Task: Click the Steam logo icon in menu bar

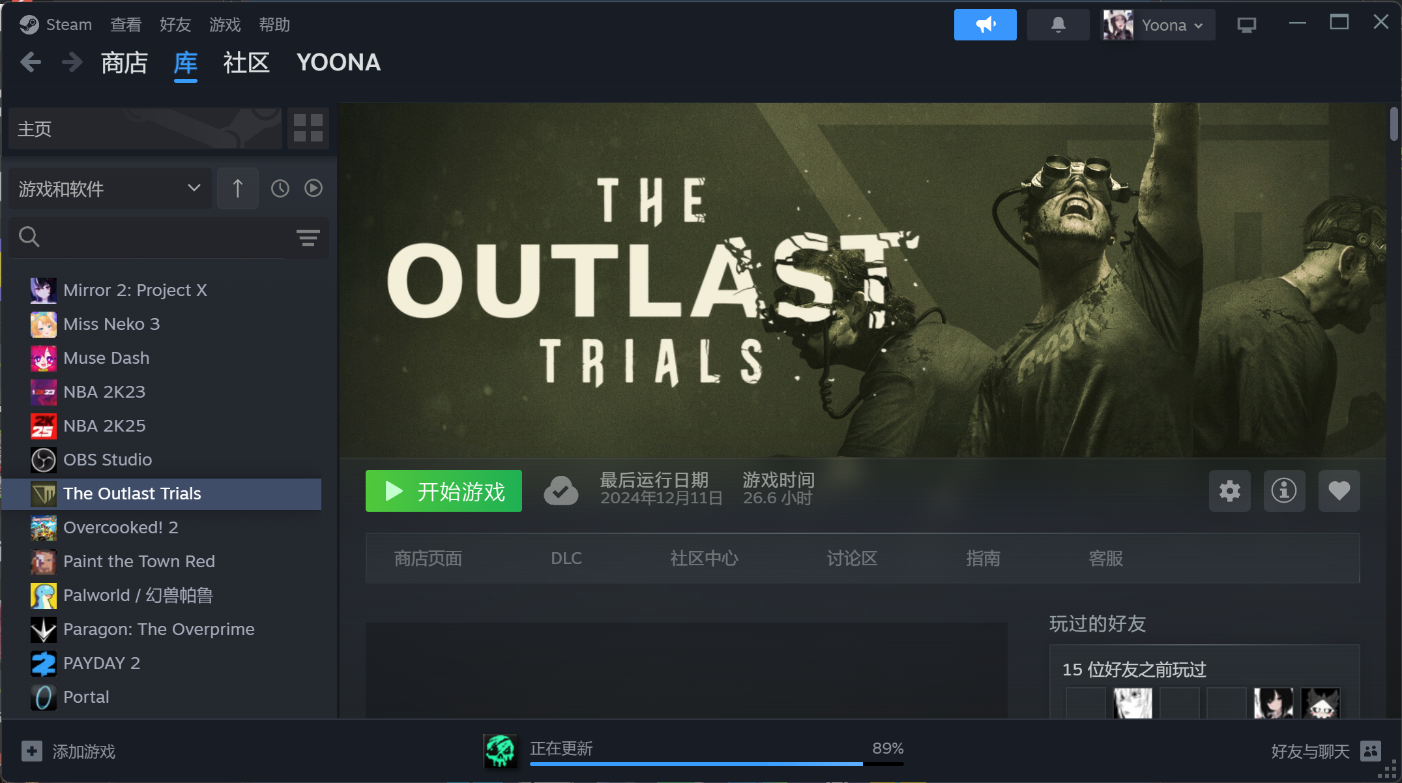Action: click(29, 25)
